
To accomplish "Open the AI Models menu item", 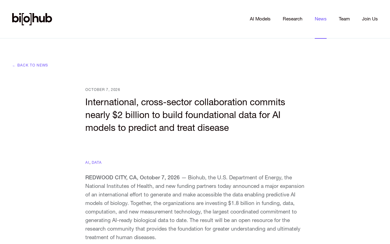I will [x=260, y=19].
